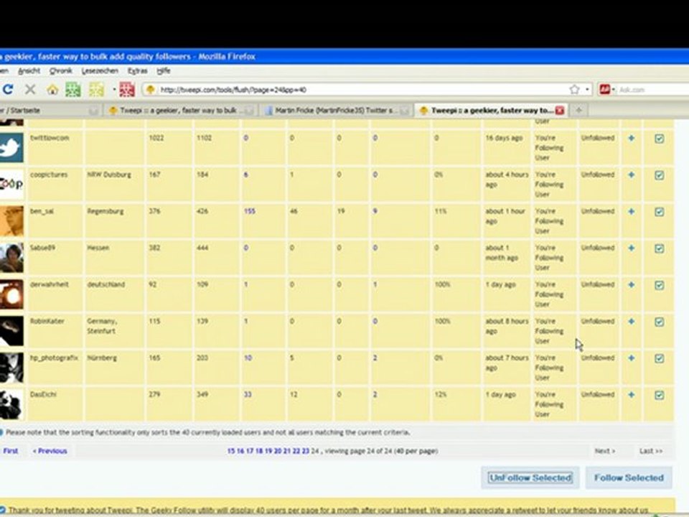Uncheck the coopictures row checkbox
The width and height of the screenshot is (689, 517).
(x=659, y=175)
